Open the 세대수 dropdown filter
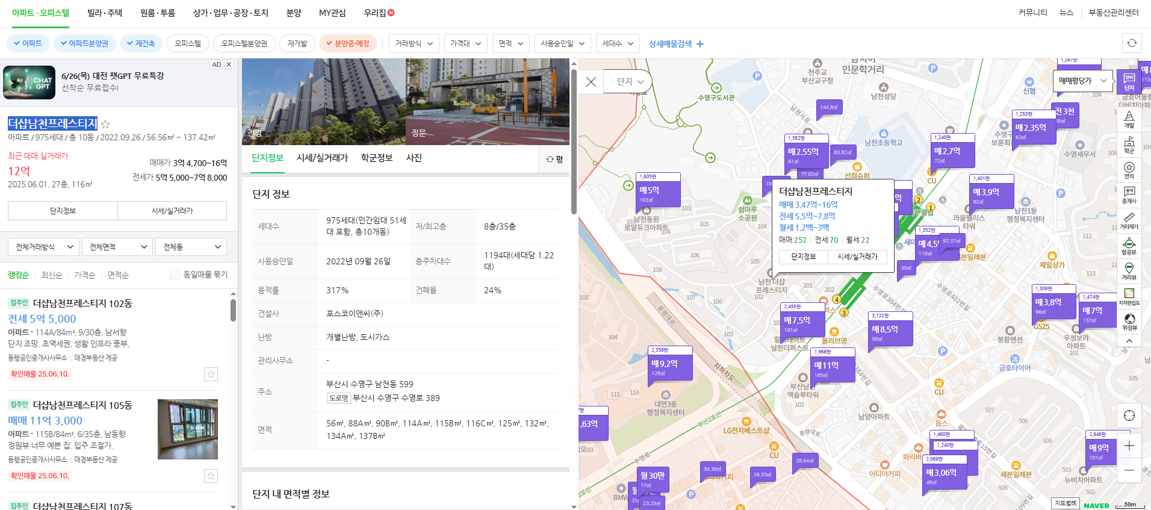Viewport: 1151px width, 510px height. pyautogui.click(x=618, y=43)
